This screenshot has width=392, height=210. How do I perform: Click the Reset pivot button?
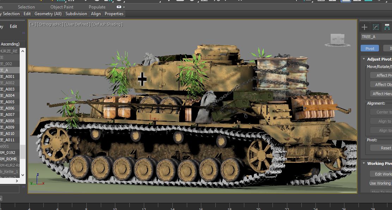point(385,148)
